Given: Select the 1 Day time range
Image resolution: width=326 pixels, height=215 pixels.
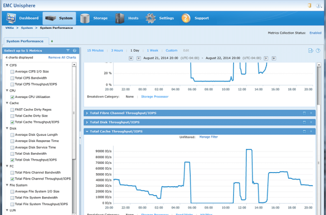Looking at the screenshot, I should click(135, 50).
